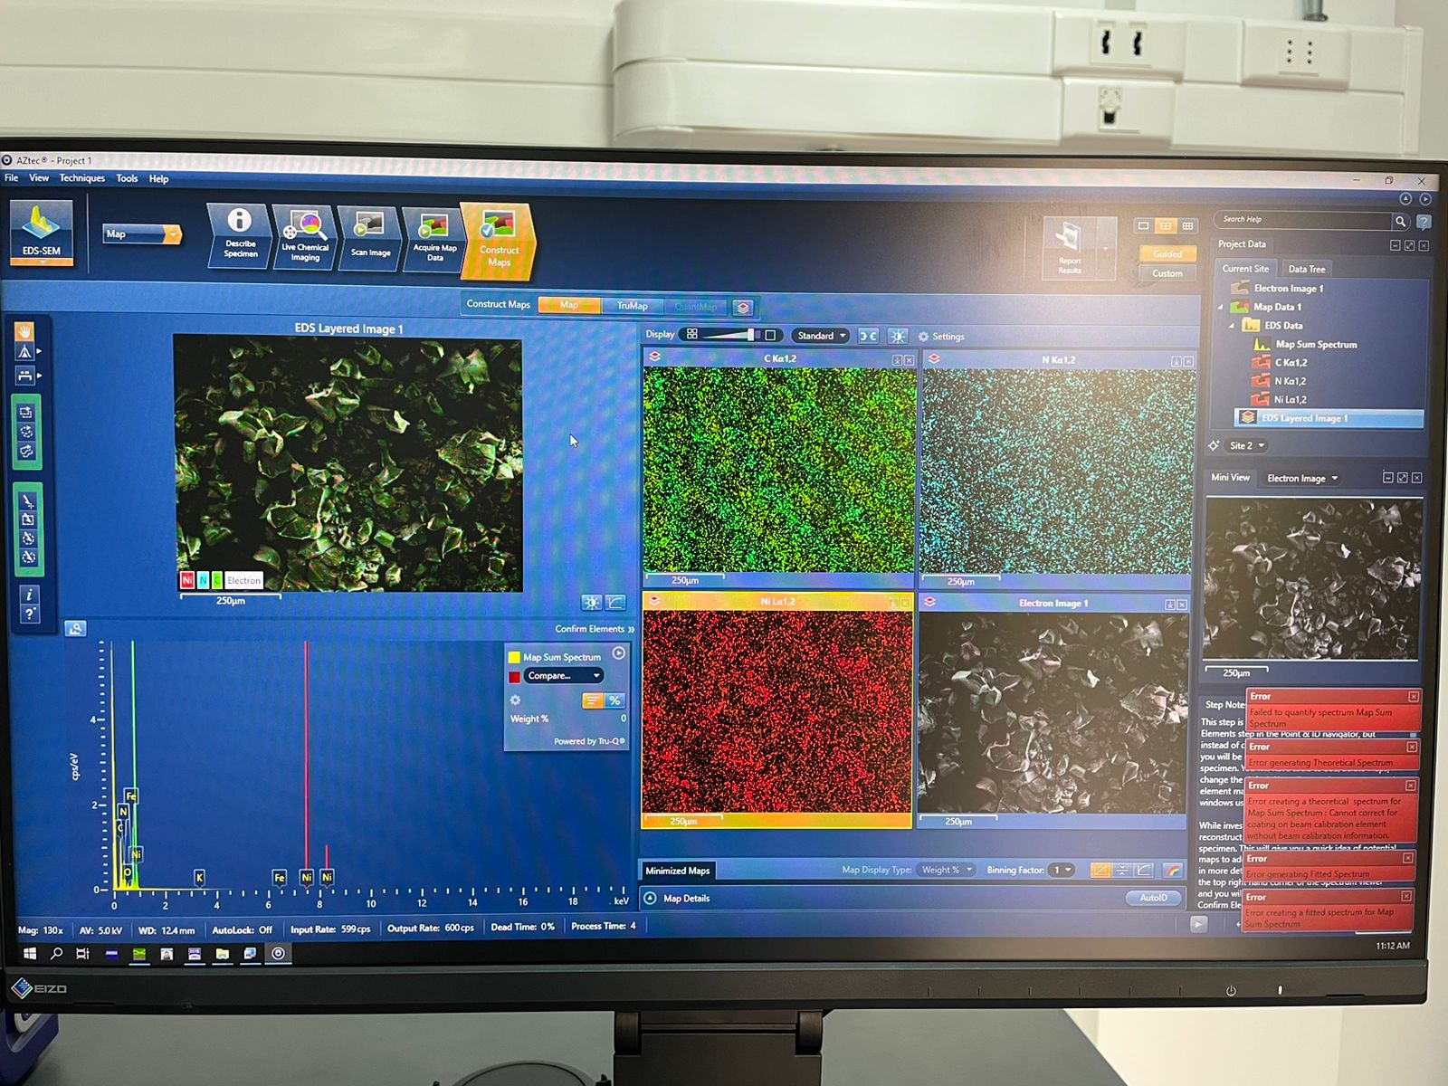Expand the Standard display dropdown

820,336
